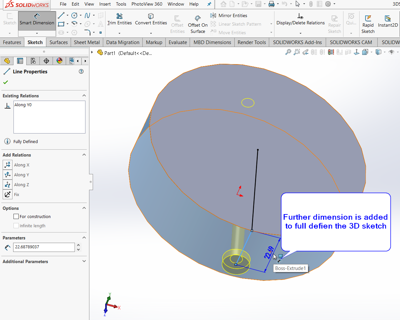
Task: Collapse the Existing Relations section
Action: tap(84, 96)
